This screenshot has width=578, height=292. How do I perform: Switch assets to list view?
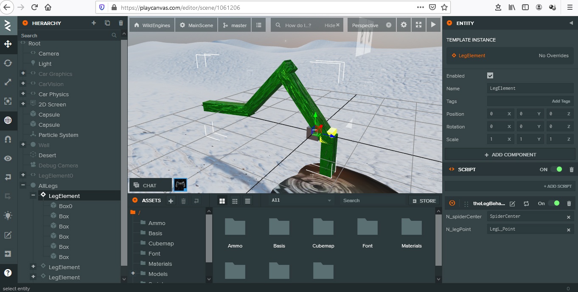248,201
